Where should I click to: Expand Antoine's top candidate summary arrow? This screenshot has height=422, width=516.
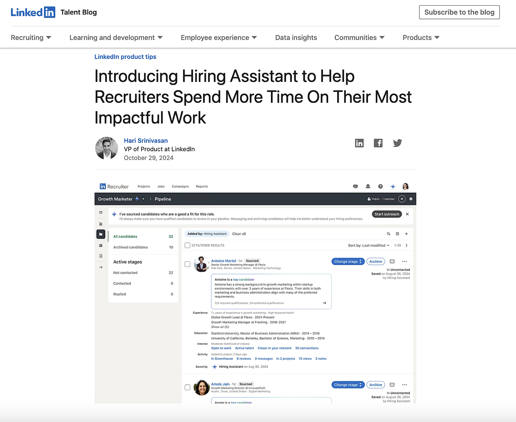[325, 303]
